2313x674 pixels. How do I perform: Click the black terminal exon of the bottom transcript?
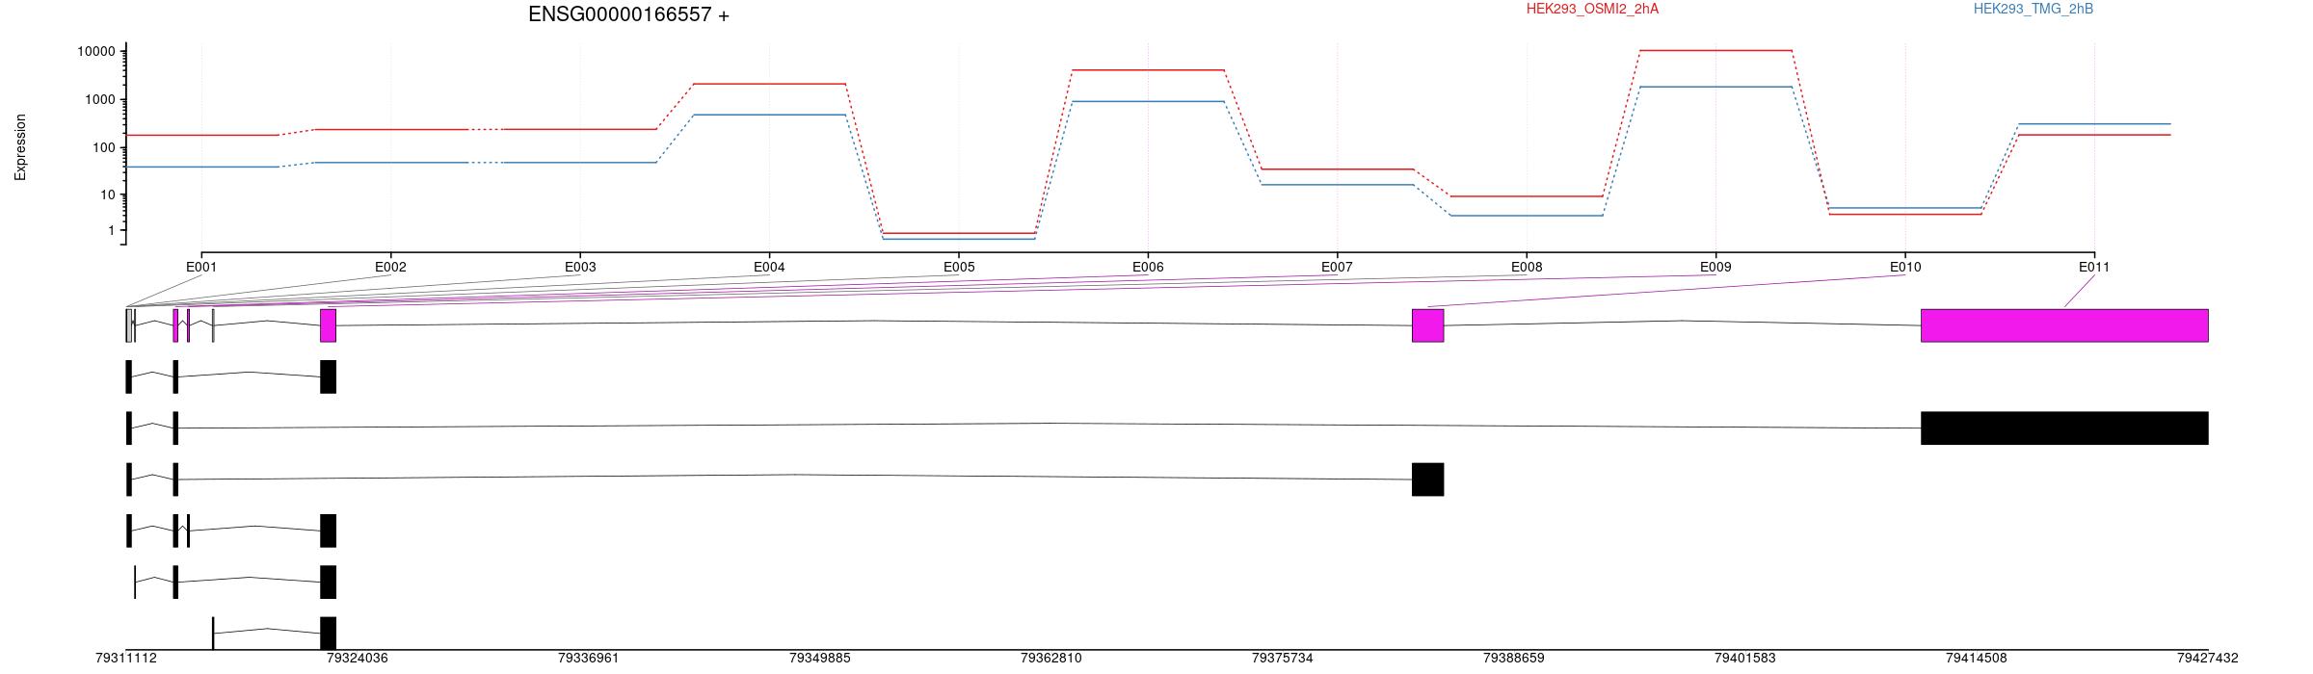(x=328, y=634)
